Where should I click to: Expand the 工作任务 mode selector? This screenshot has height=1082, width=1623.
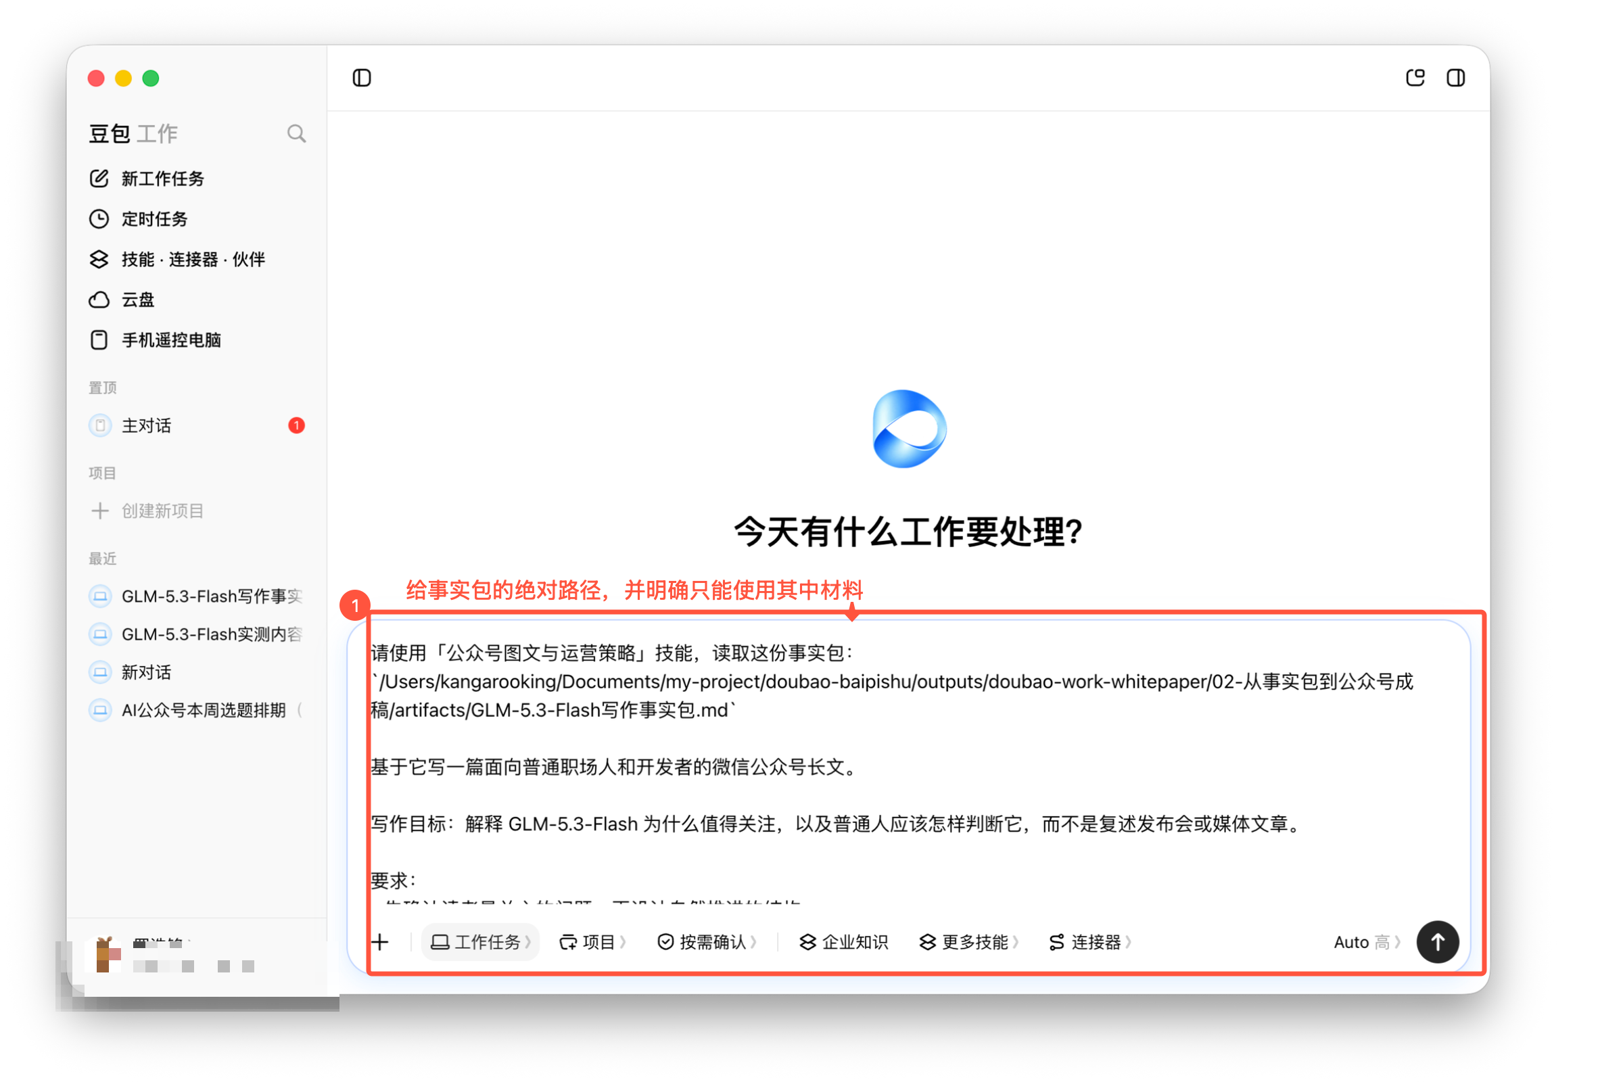tap(480, 942)
